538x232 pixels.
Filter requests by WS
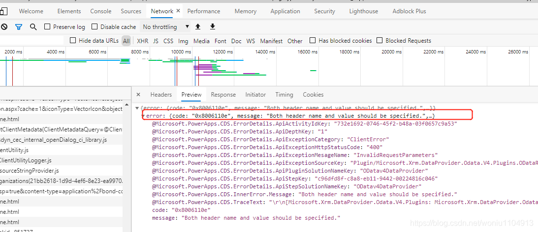(x=251, y=41)
